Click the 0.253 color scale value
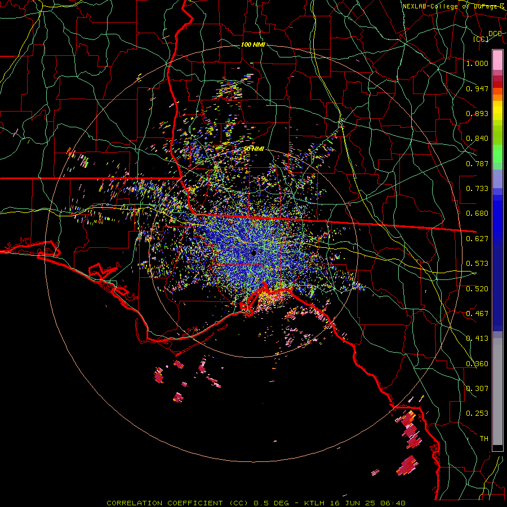507x507 pixels. 477,413
